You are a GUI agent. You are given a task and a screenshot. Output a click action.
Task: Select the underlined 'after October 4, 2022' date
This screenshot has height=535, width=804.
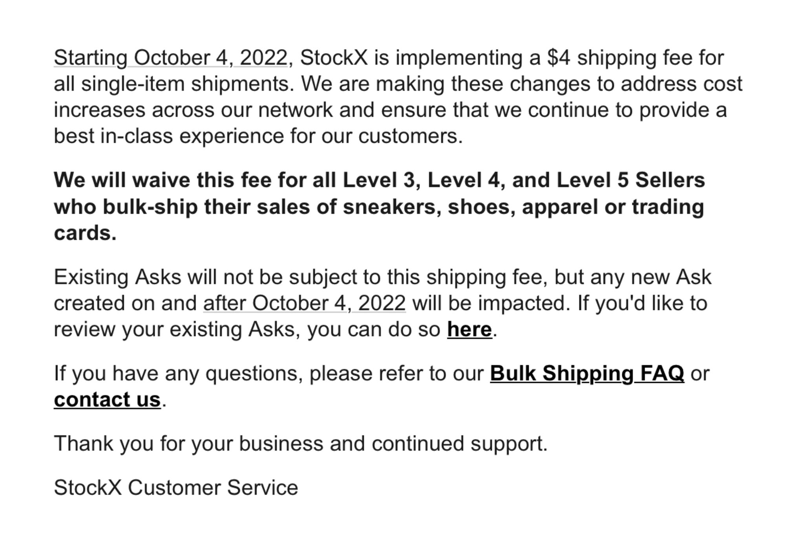click(x=304, y=303)
